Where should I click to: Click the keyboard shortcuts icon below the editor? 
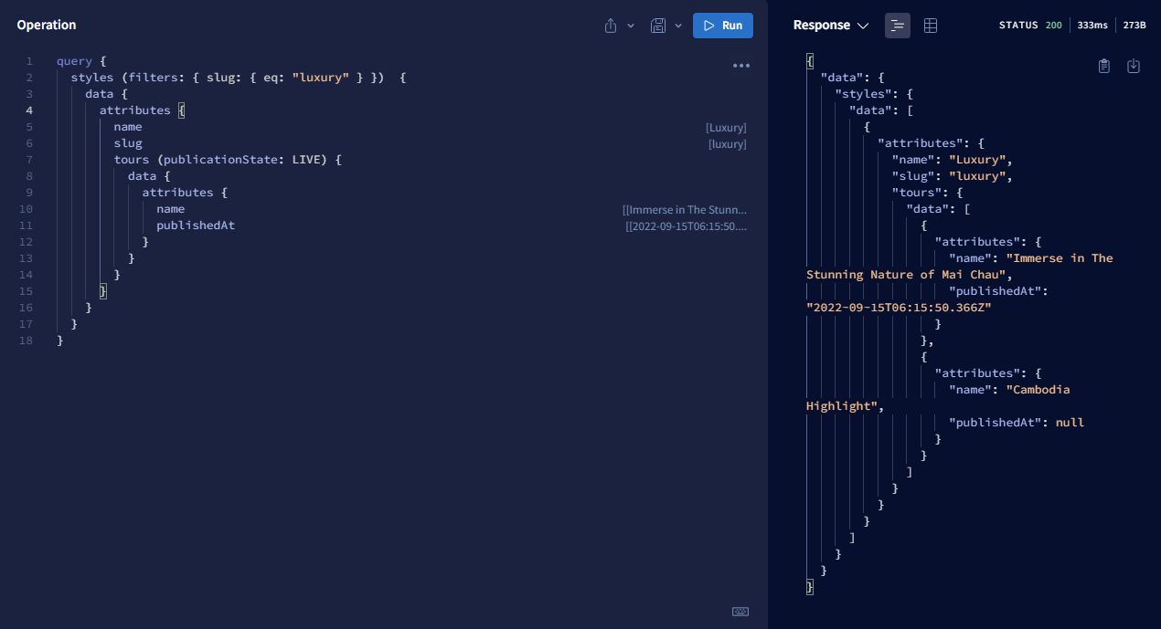point(740,611)
